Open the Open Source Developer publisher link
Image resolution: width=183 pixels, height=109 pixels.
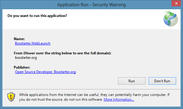pos(45,72)
